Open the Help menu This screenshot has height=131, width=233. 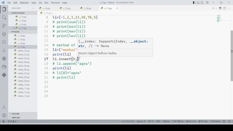pyautogui.click(x=64, y=3)
